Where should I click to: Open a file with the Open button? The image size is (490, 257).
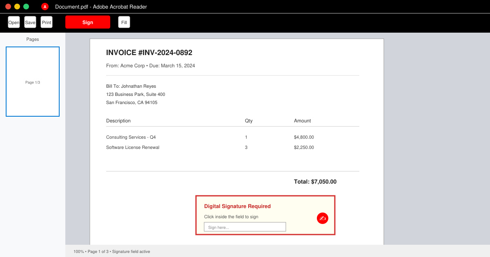pos(14,22)
